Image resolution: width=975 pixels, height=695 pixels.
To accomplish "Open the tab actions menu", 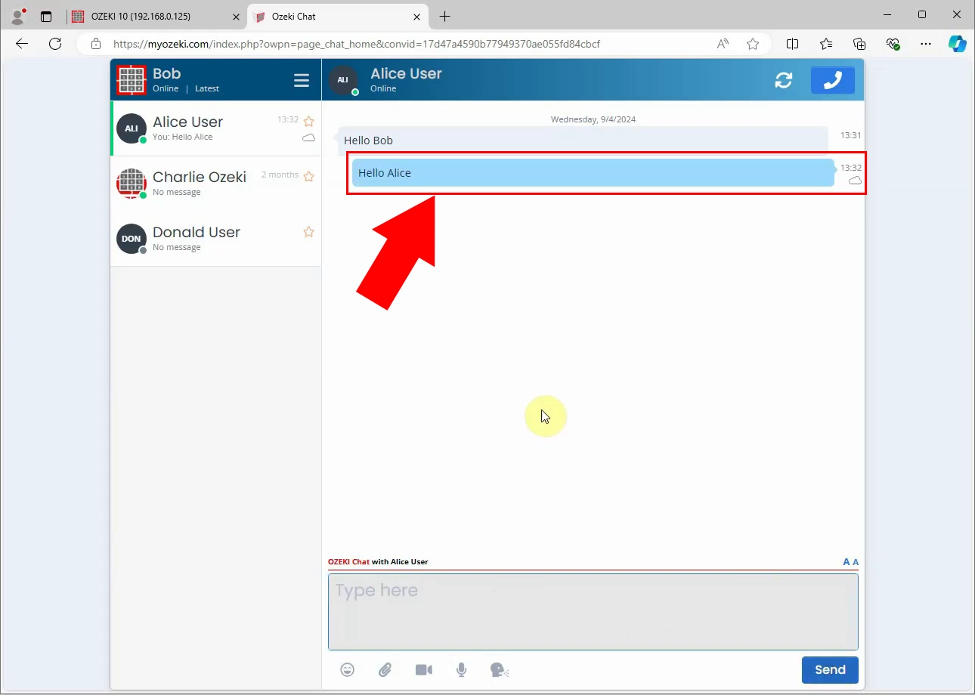I will click(x=46, y=17).
